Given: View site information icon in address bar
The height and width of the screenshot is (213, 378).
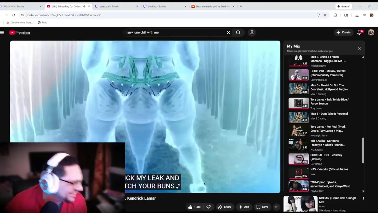Looking at the screenshot, I should coord(22,15).
